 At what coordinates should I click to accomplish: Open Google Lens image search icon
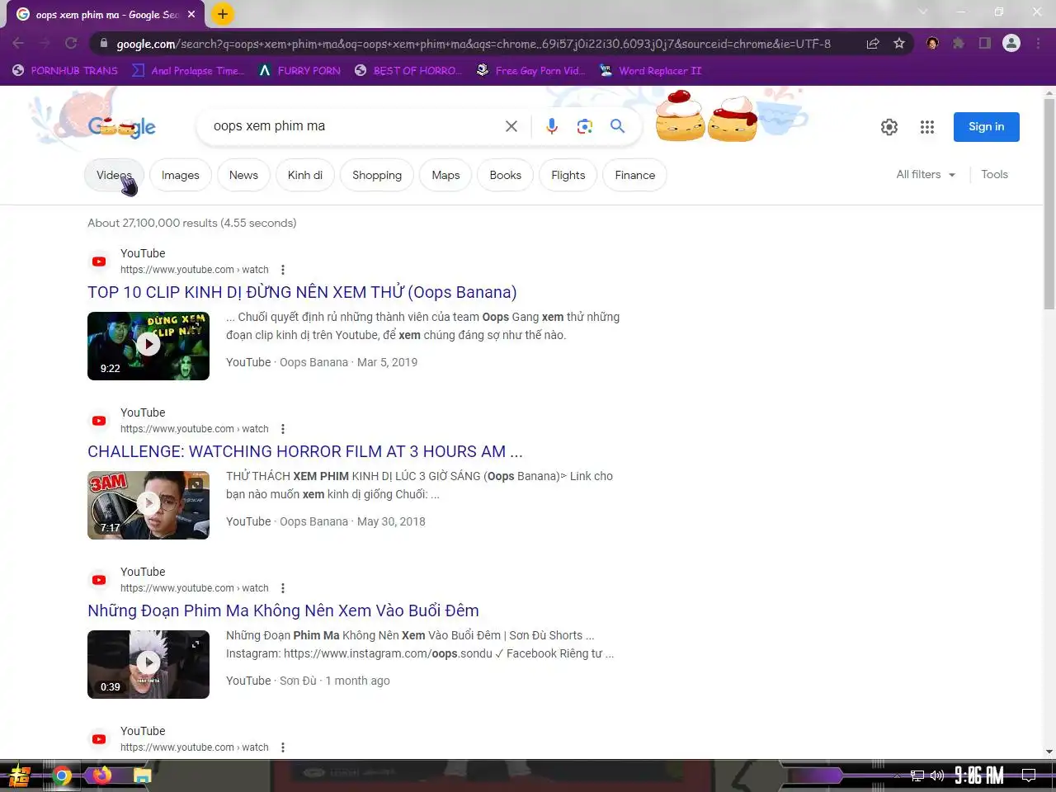[585, 126]
